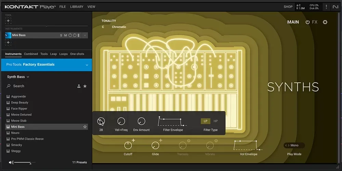Screen dimensions: 342x171
Task: Switch to the MAIN page
Action: (x=293, y=22)
